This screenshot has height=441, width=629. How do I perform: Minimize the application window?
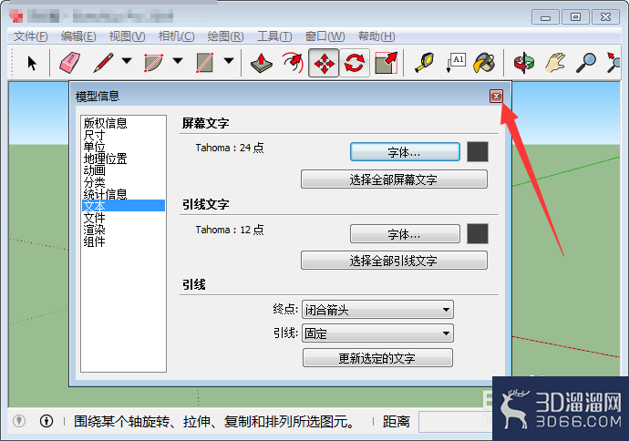[545, 17]
